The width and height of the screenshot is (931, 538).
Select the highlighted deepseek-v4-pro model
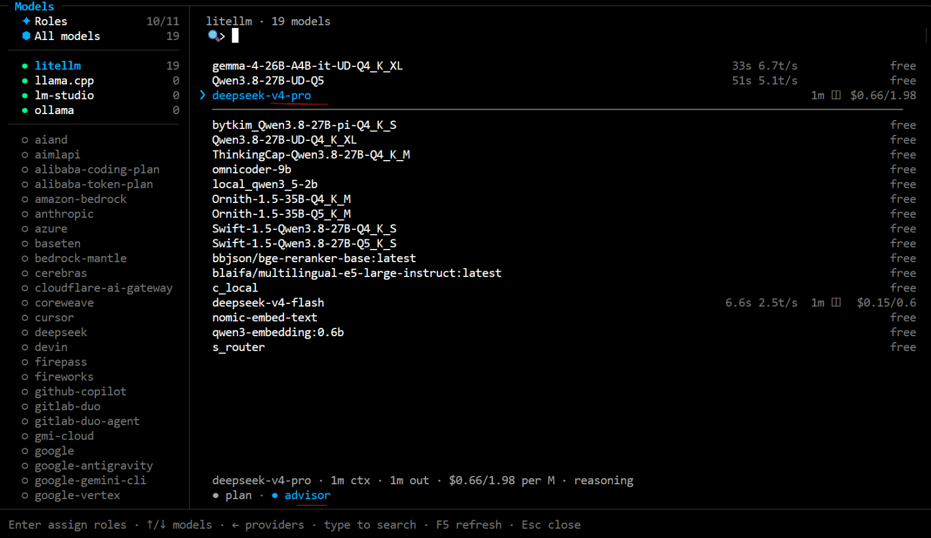(261, 96)
